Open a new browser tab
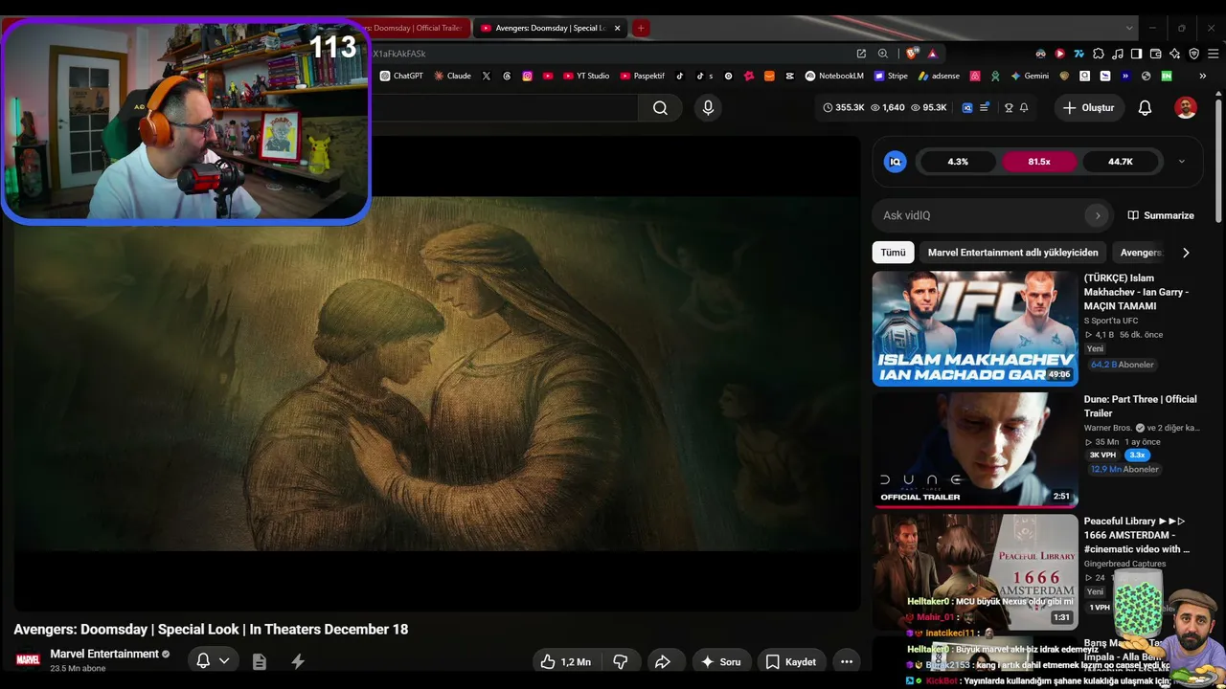The width and height of the screenshot is (1226, 689). coord(641,28)
